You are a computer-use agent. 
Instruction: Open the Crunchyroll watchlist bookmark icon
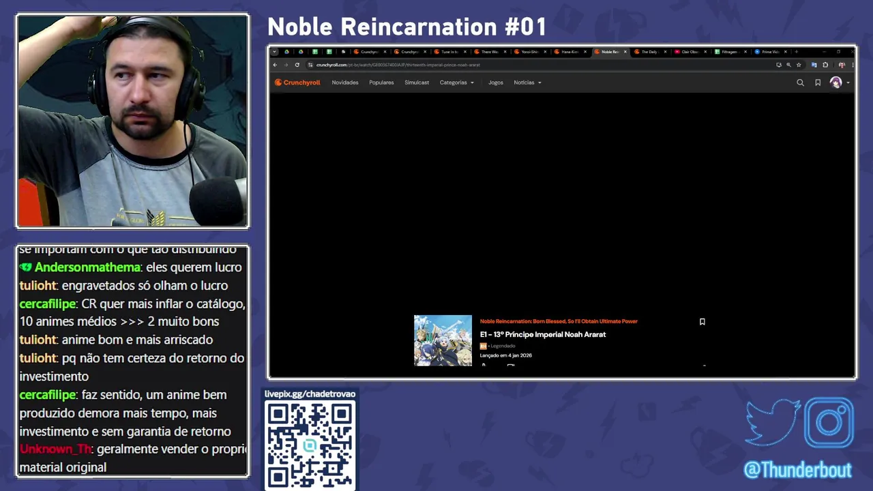(818, 83)
